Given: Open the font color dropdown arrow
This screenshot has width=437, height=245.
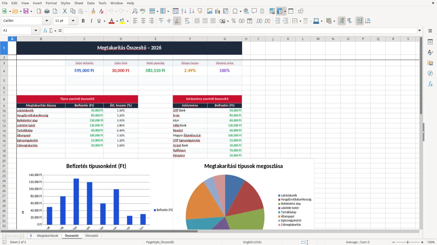Looking at the screenshot, I should 117,21.
